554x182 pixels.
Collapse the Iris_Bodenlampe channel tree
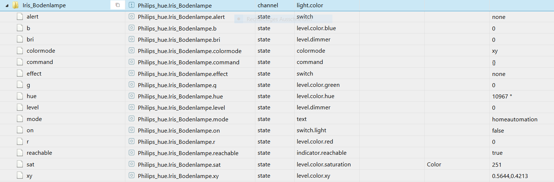7,5
